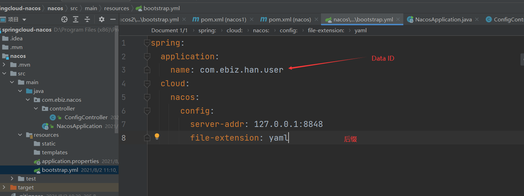This screenshot has width=524, height=196.
Task: Click the spring: editor breadcrumb
Action: click(x=207, y=31)
